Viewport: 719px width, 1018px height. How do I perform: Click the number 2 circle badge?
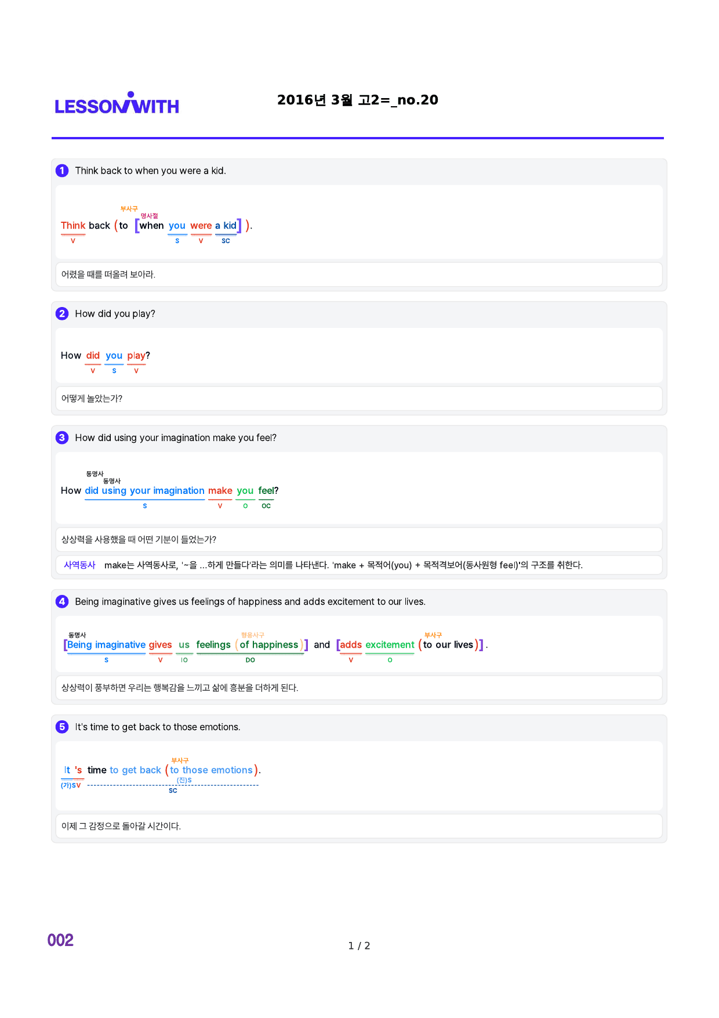62,313
